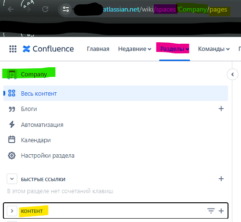Image resolution: width=241 pixels, height=222 pixels.
Task: Open site settings icon in address bar
Action: [66, 9]
